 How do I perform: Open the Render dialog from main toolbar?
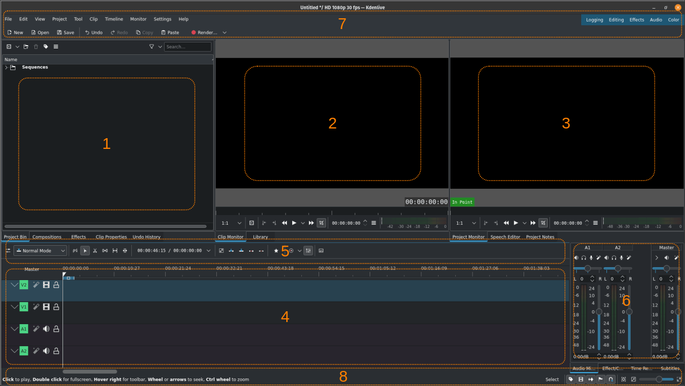coord(205,32)
